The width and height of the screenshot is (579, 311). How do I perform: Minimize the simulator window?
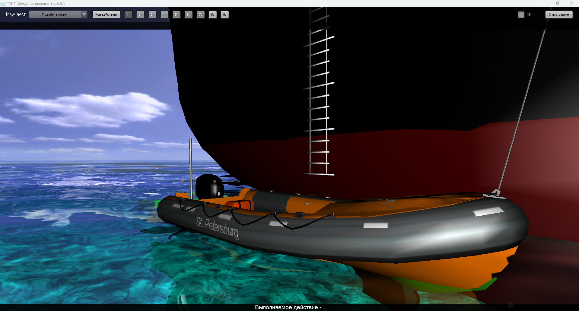(544, 3)
